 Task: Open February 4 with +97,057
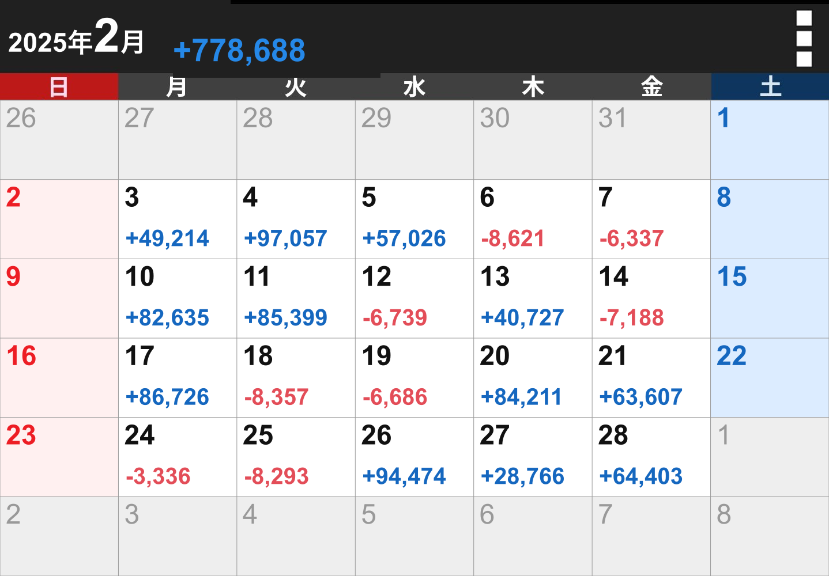(296, 219)
